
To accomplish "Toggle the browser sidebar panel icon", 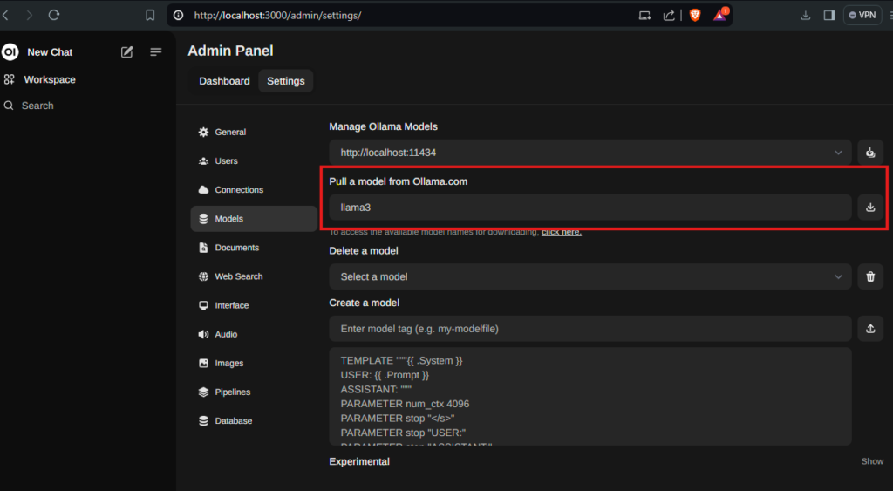I will pyautogui.click(x=829, y=16).
